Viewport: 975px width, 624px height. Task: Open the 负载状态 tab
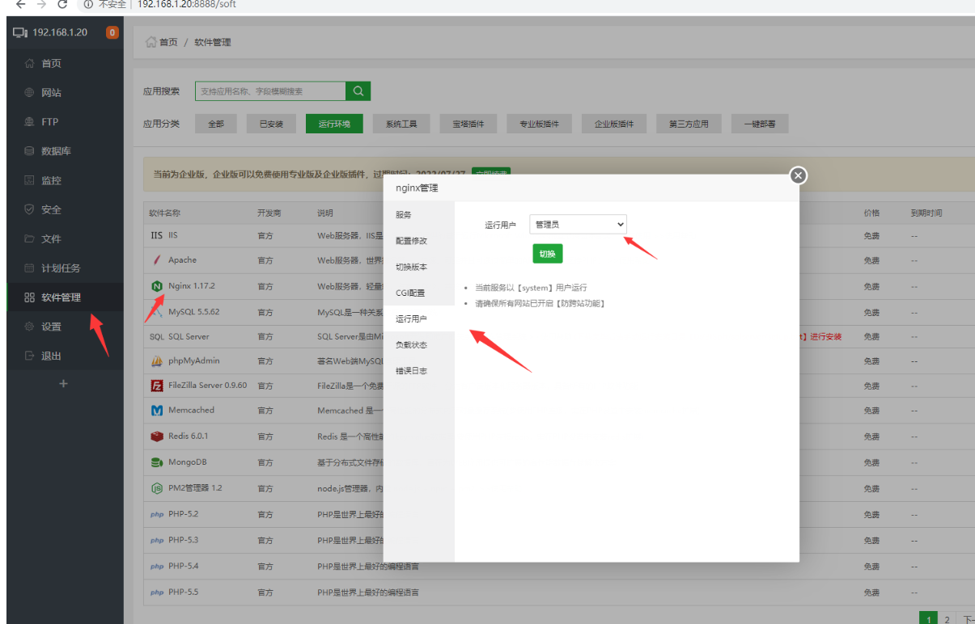411,345
